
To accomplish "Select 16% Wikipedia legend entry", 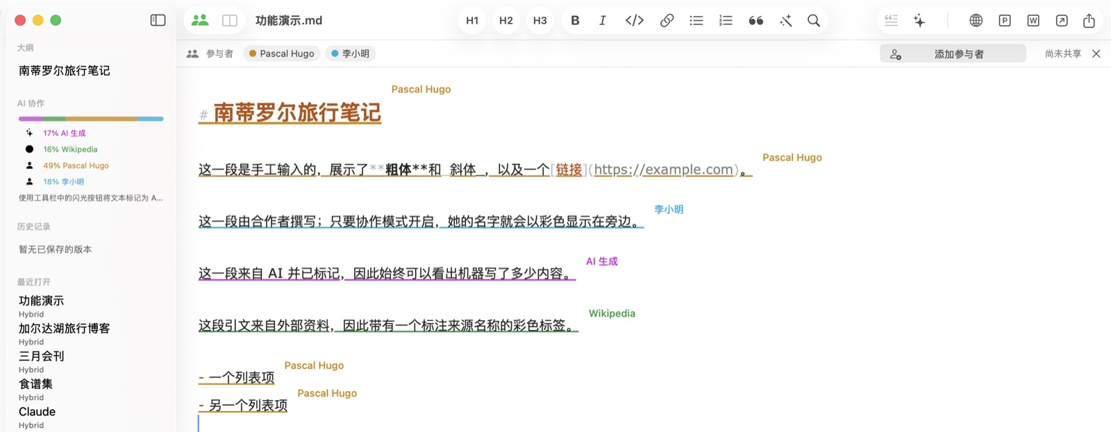I will 70,149.
